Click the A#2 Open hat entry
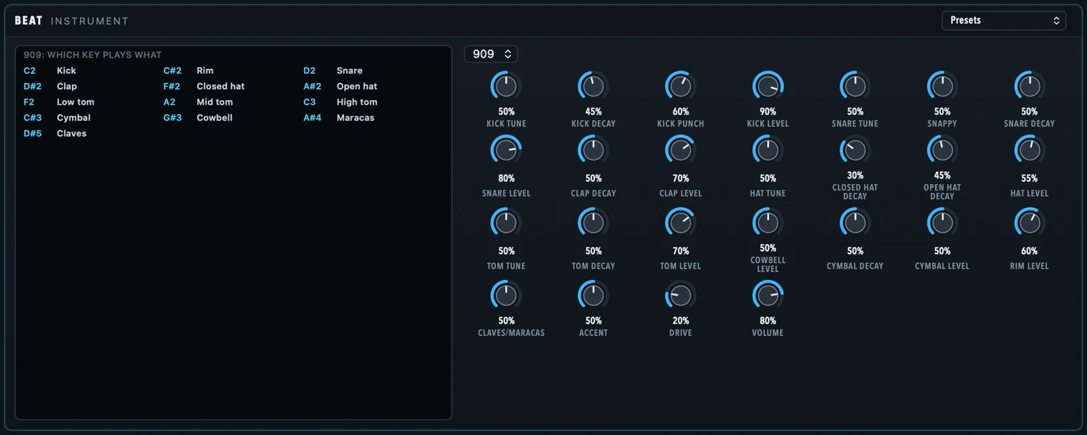Viewport: 1087px width, 435px height. click(x=340, y=86)
